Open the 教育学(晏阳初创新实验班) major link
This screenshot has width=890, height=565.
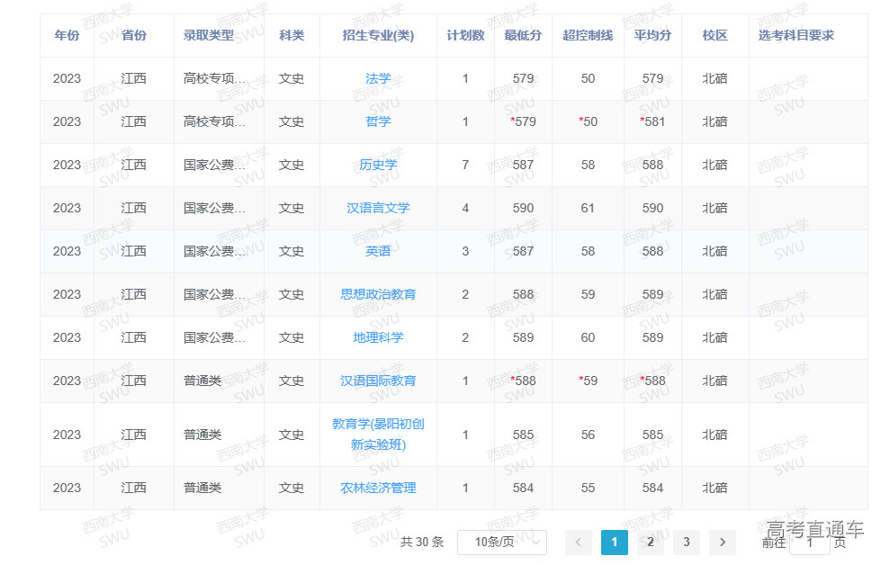click(378, 435)
